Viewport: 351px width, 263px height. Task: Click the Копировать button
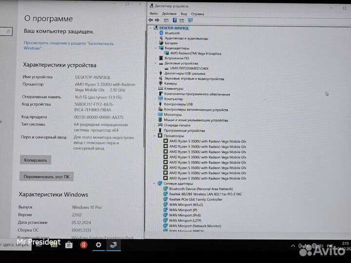click(36, 160)
